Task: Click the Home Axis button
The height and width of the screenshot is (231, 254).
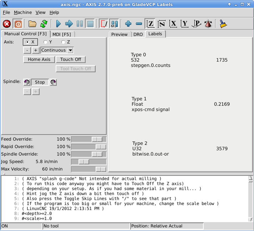Action: coord(39,59)
